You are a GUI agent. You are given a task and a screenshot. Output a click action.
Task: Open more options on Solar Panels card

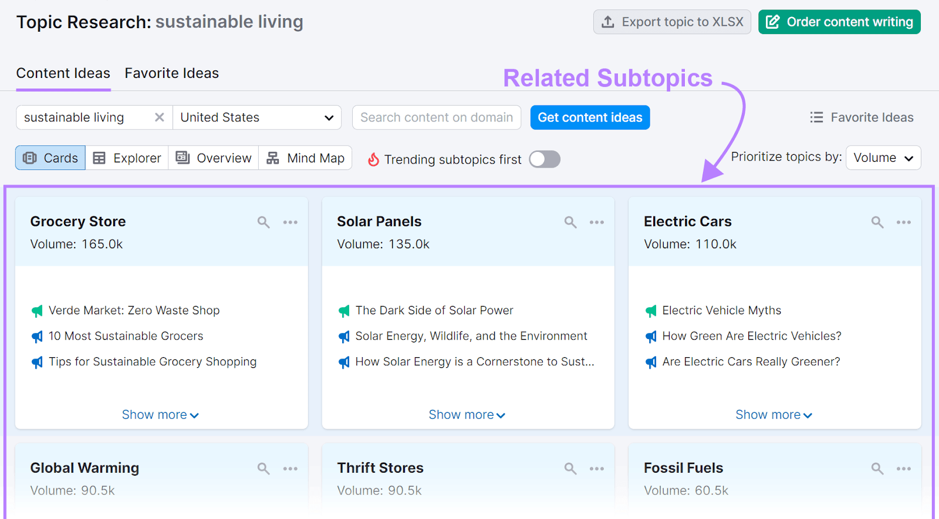tap(597, 222)
